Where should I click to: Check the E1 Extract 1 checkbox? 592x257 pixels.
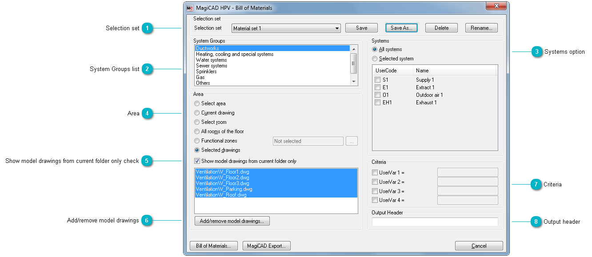(377, 87)
